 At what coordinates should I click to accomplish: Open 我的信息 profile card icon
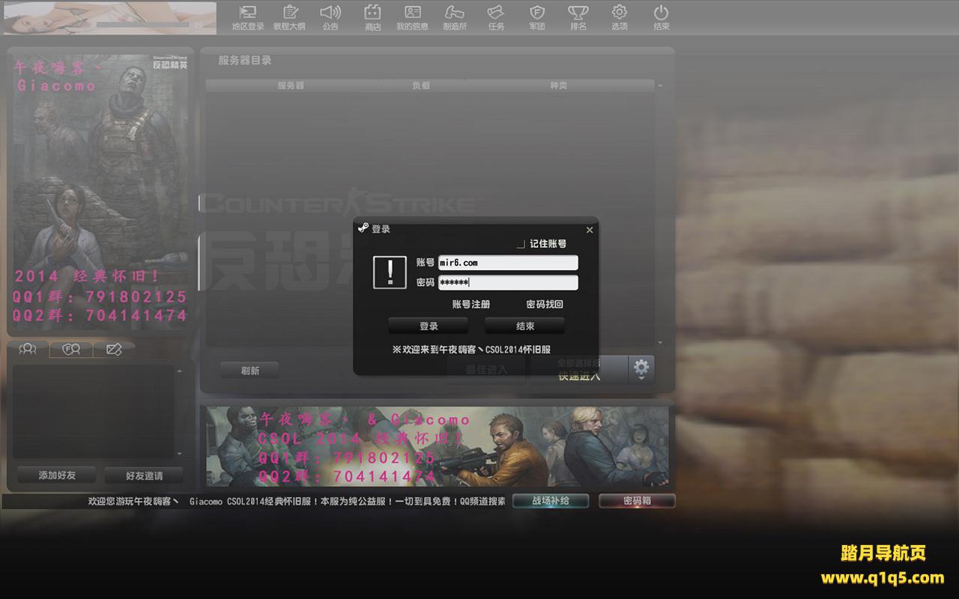[x=413, y=13]
